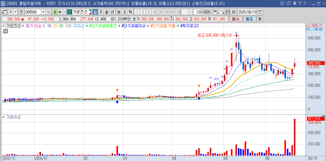This screenshot has width=326, height=161.
Task: Open chart settings gear icon
Action: (x=234, y=12)
